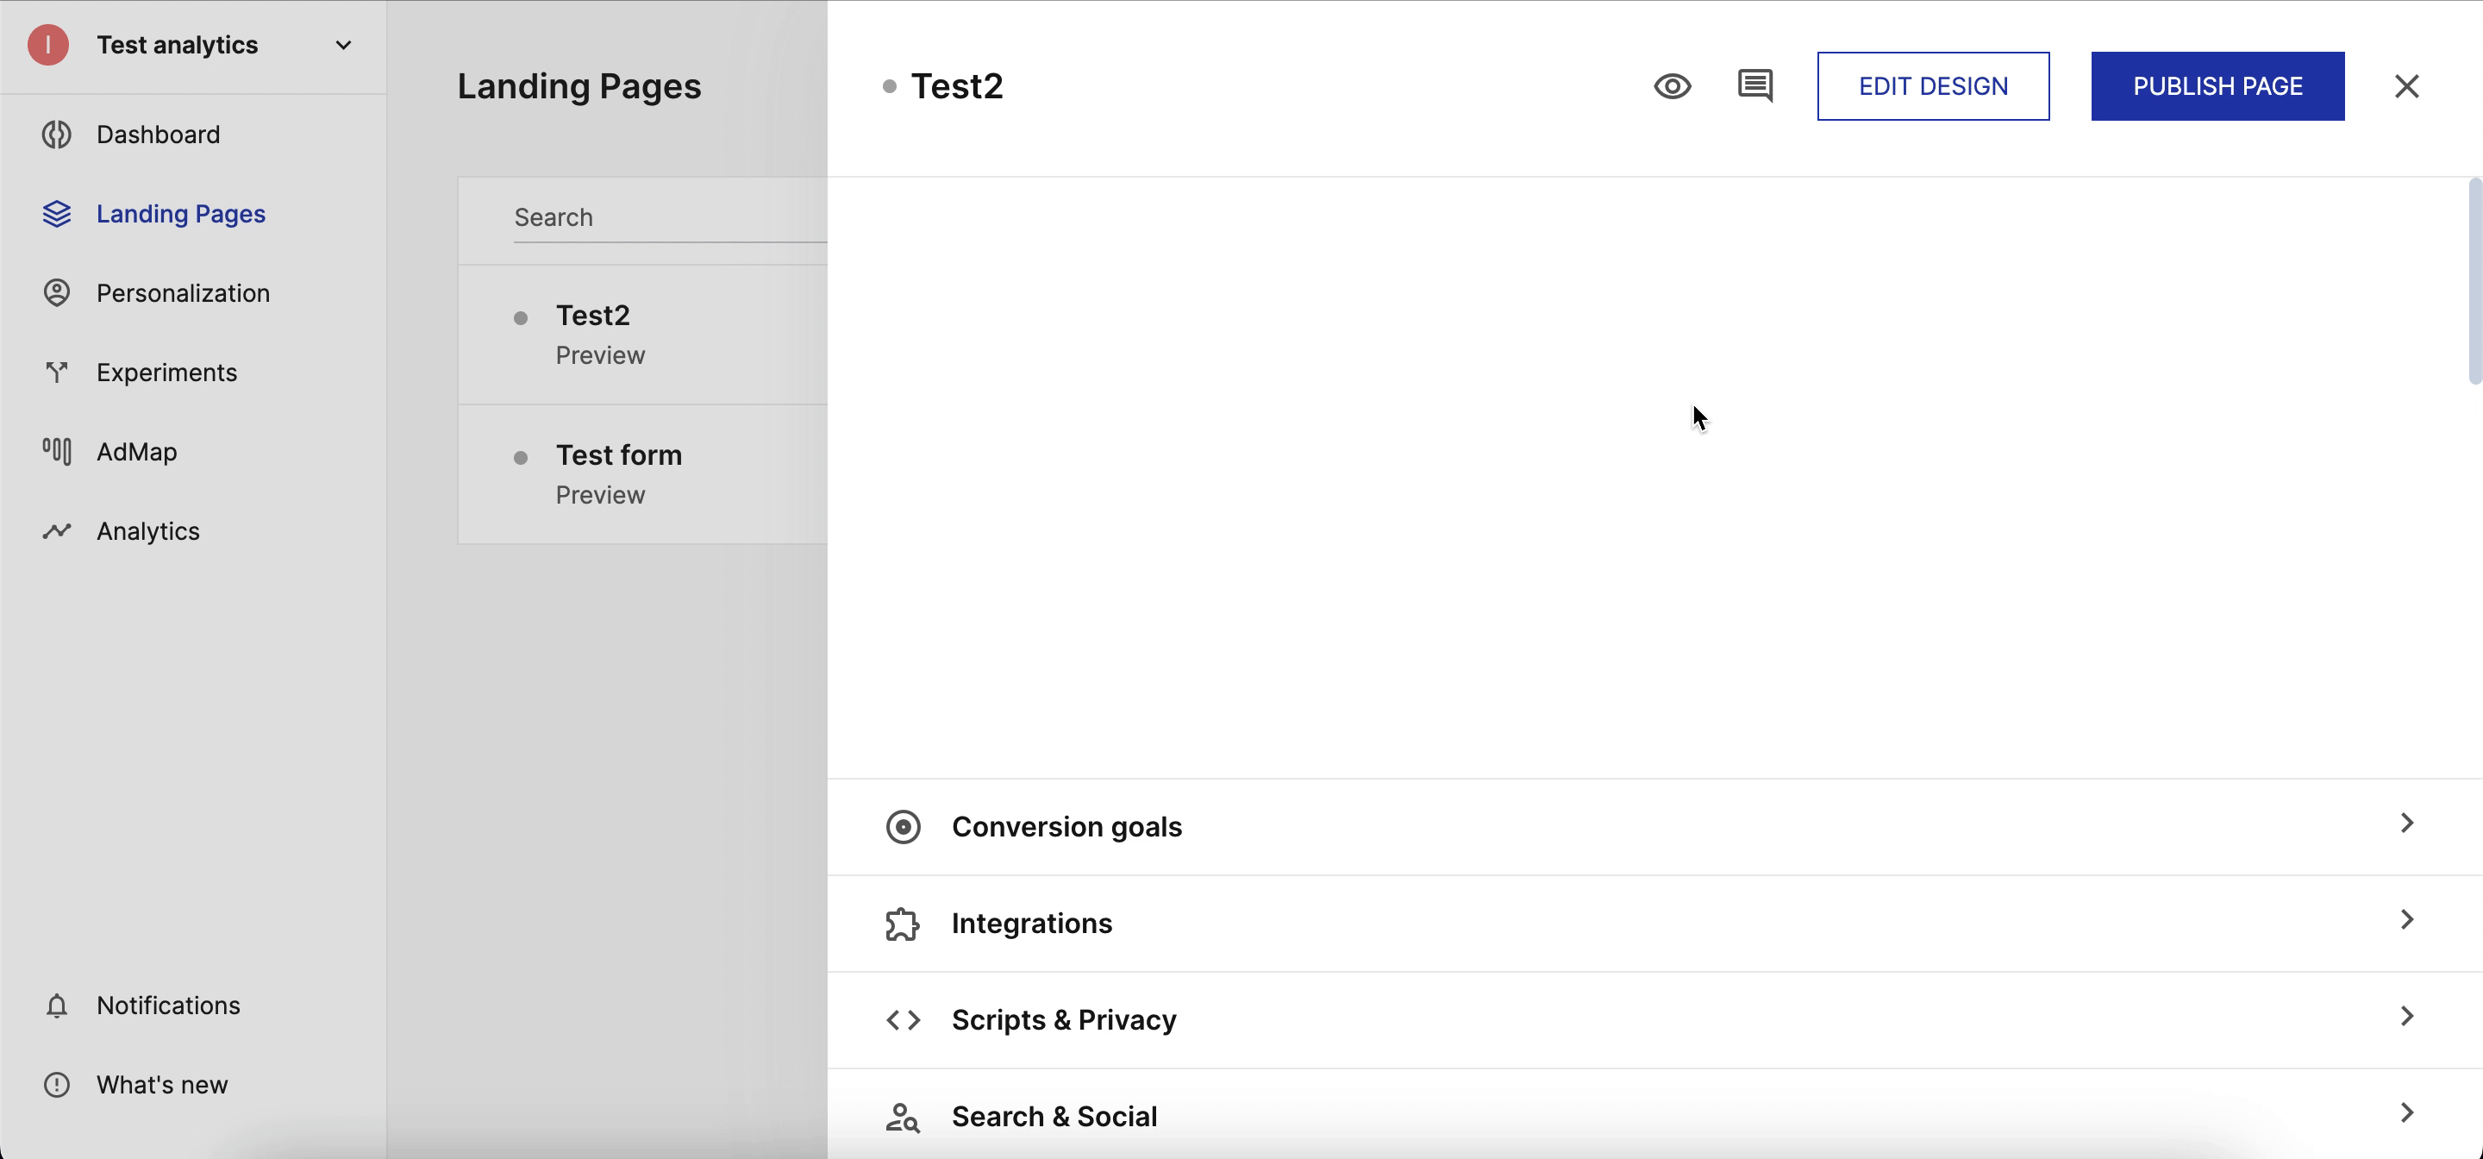Click the Conversion goals label

[x=1067, y=827]
